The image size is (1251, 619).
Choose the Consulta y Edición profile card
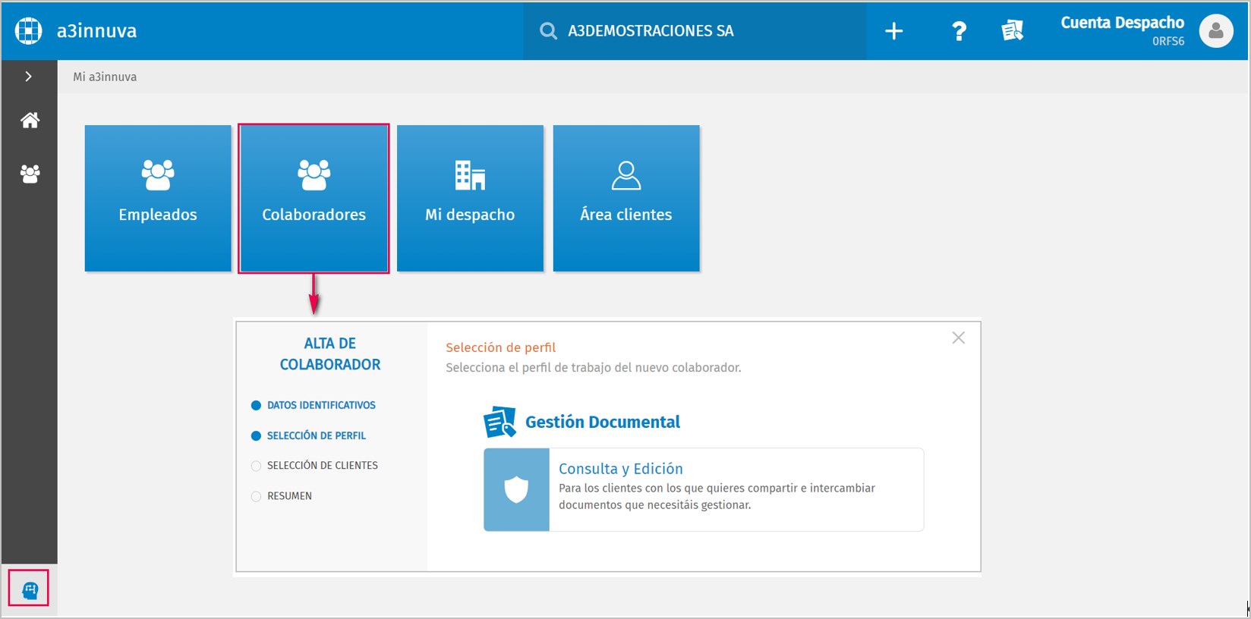pos(703,489)
